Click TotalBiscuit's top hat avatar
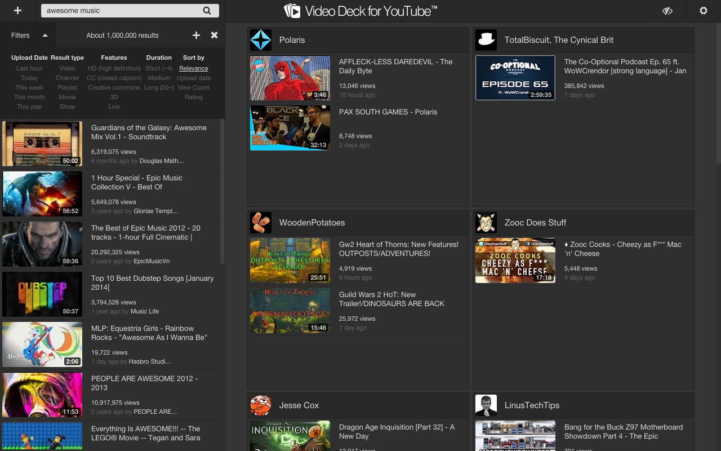The image size is (721, 451). point(486,39)
